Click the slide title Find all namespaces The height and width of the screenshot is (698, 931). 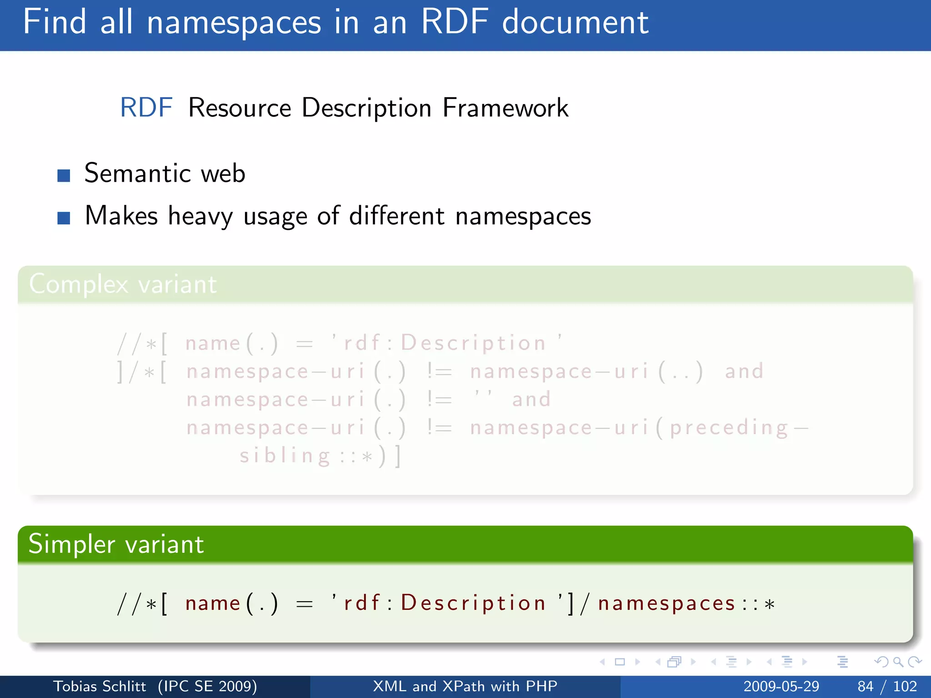[x=335, y=23]
